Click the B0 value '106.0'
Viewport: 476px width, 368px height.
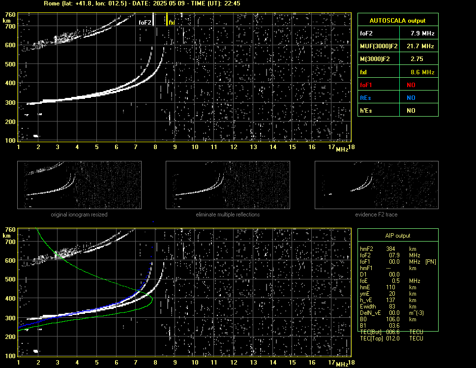pos(393,319)
